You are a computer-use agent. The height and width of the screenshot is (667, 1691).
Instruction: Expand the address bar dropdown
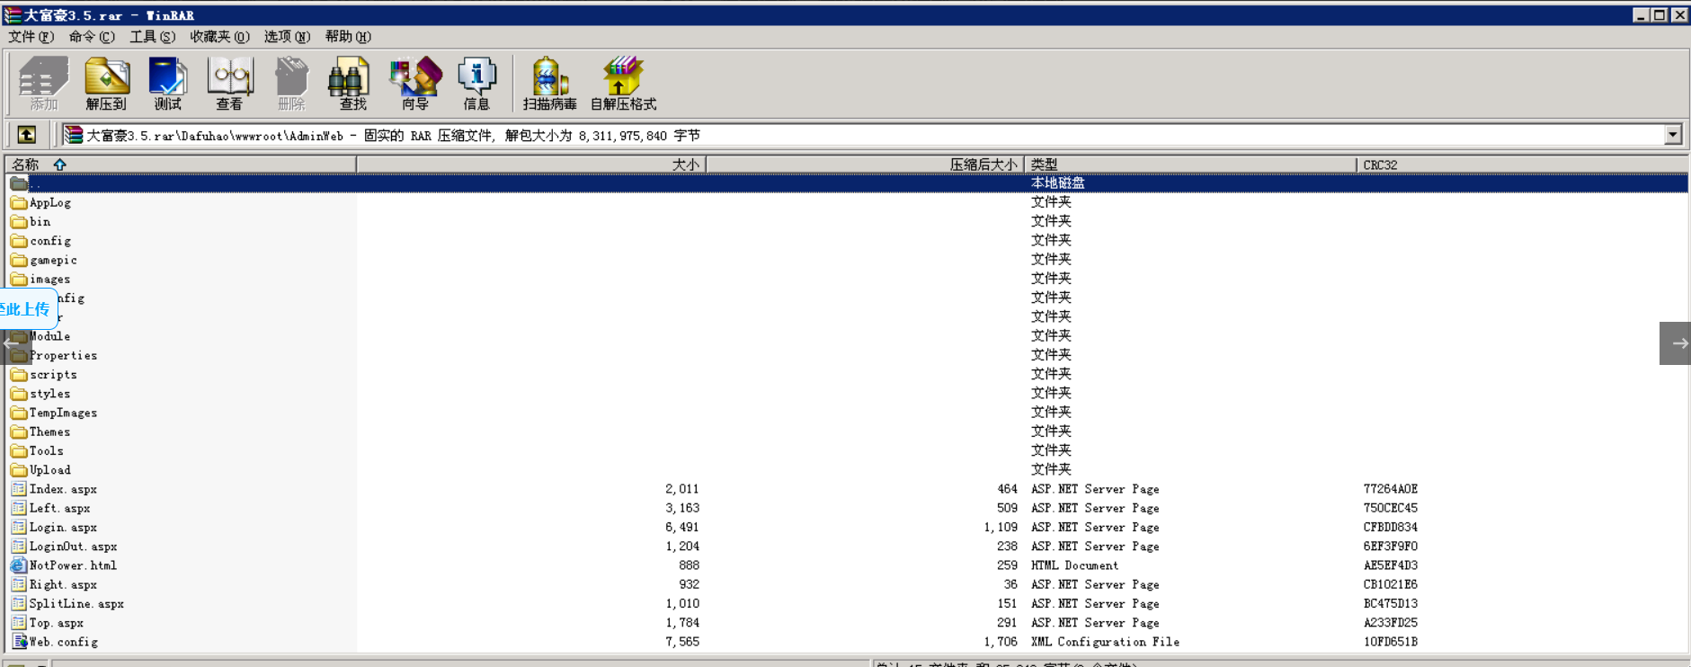coord(1673,135)
